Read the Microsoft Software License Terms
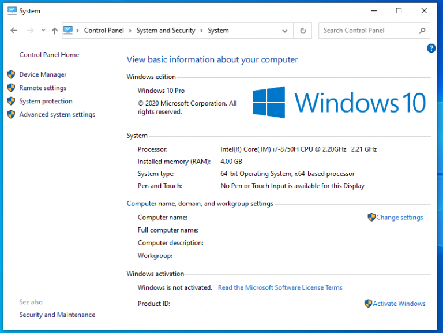The image size is (443, 333). coord(280,287)
